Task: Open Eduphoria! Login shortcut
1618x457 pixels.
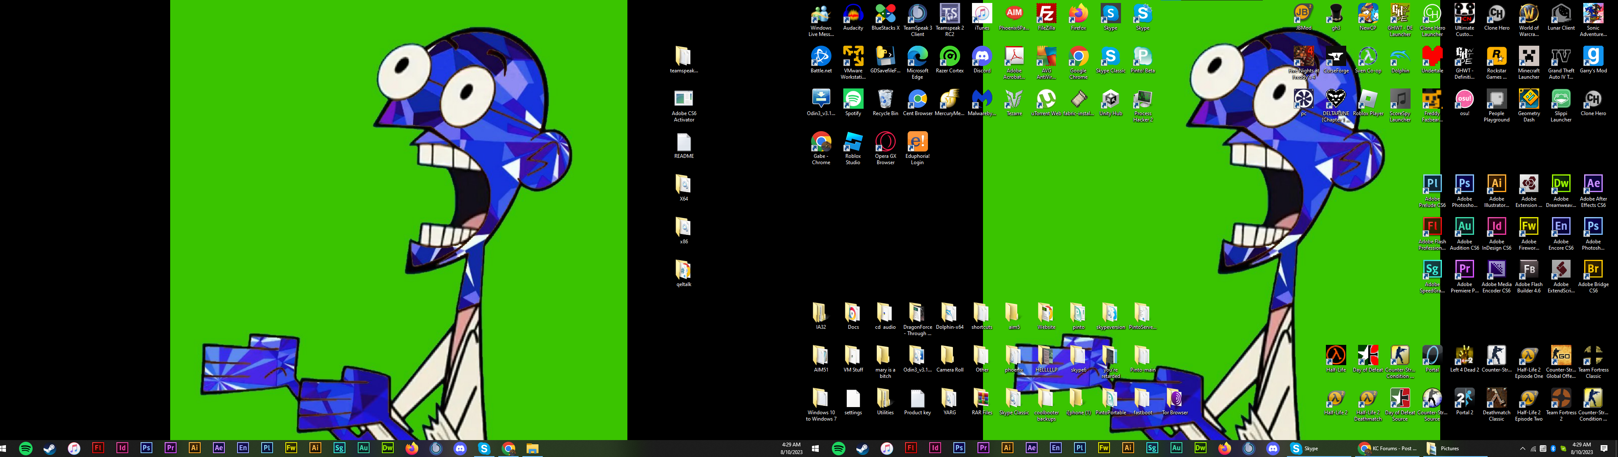Action: (917, 148)
